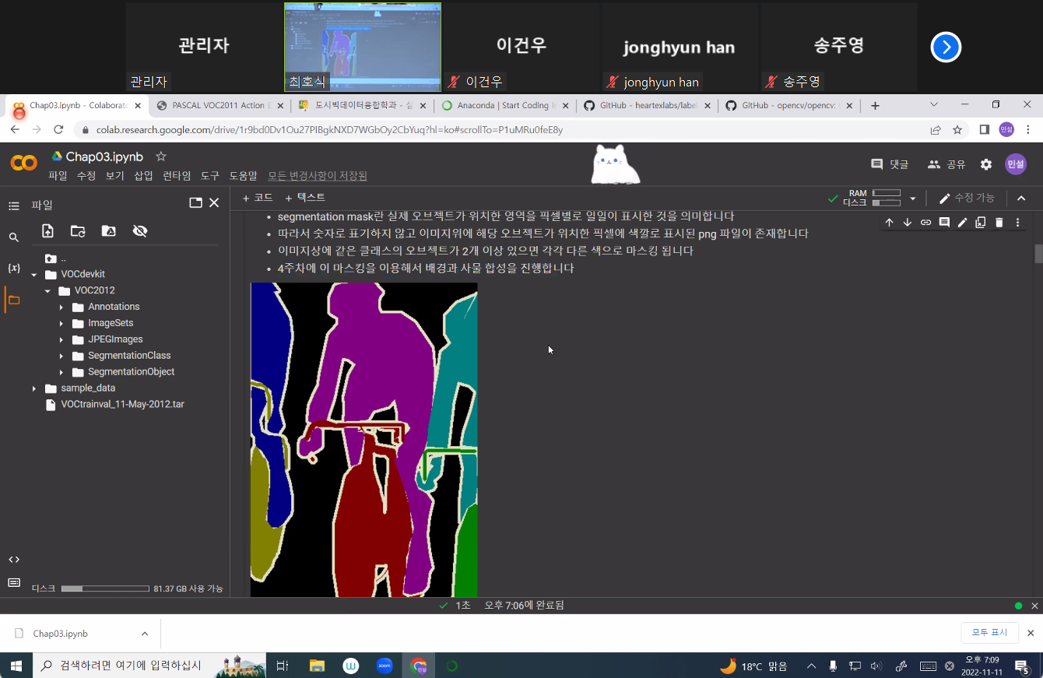The width and height of the screenshot is (1043, 678).
Task: Move the cell up with arrow icon
Action: click(889, 223)
